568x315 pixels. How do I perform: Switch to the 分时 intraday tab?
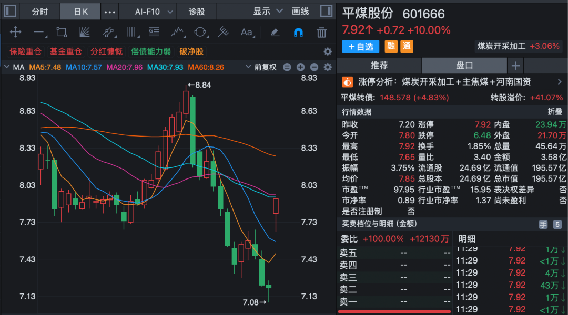pyautogui.click(x=39, y=12)
